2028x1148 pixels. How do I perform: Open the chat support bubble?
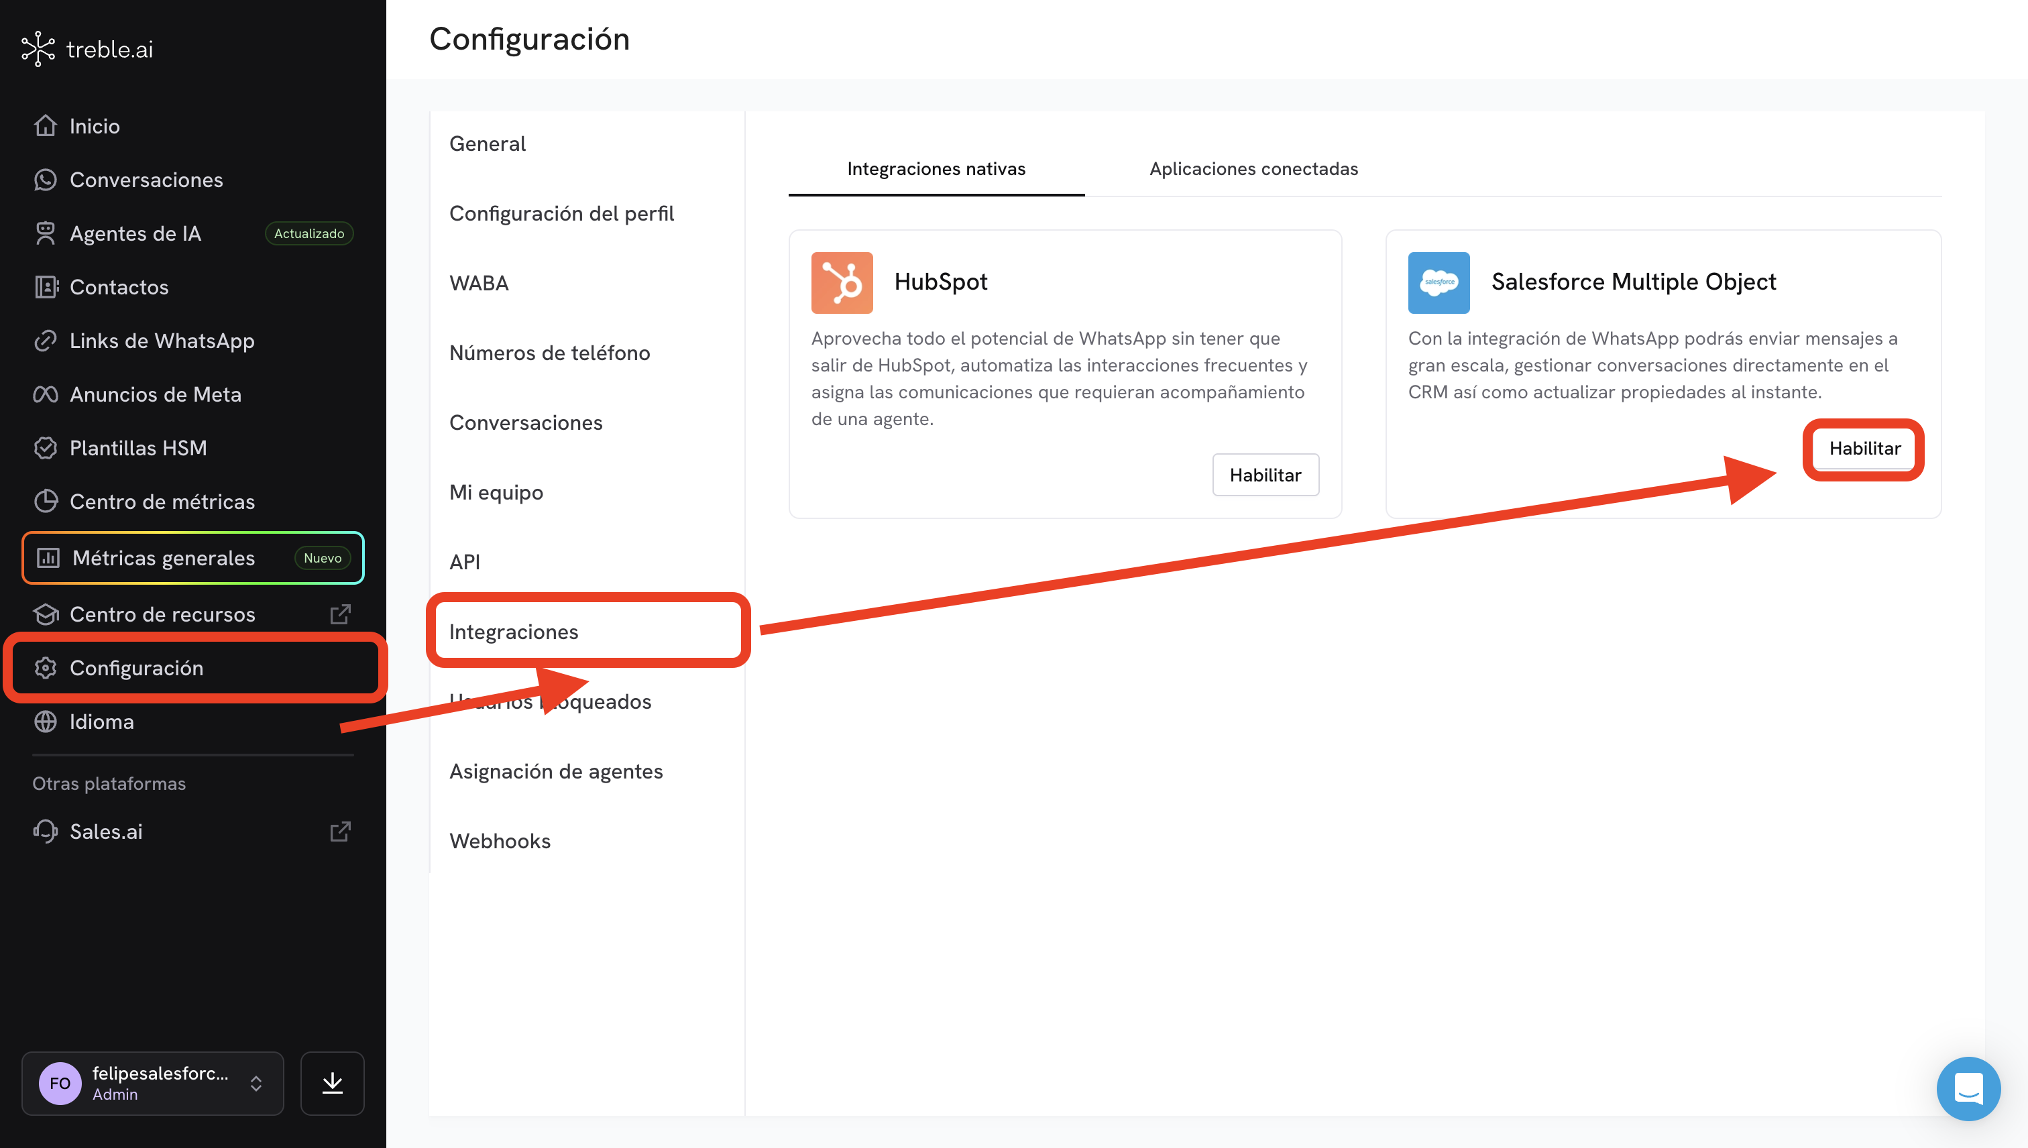pyautogui.click(x=1968, y=1089)
